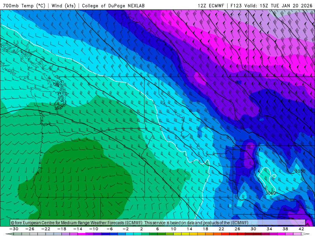Click the '38' colorbar scale label

(285, 229)
